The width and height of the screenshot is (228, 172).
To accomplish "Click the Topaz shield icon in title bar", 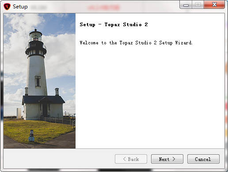I will point(7,7).
